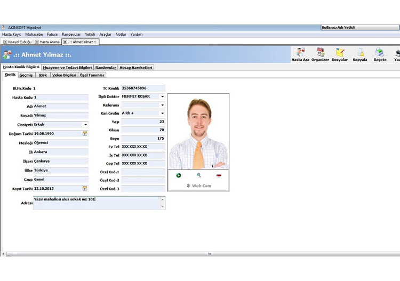Open calendar picker for Kayıt Tarihi
The height and width of the screenshot is (281, 400).
point(85,188)
